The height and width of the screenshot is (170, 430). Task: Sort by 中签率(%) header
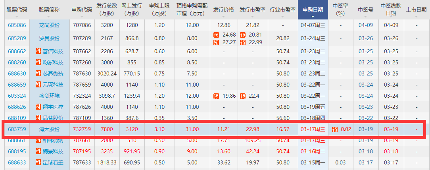coord(340,10)
